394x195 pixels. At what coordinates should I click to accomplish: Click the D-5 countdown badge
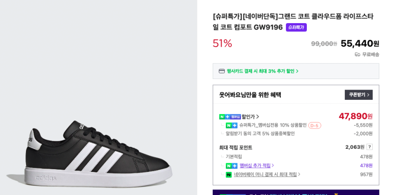pos(315,125)
